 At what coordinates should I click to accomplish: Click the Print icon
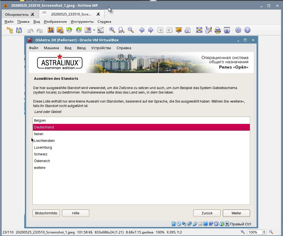(218, 30)
